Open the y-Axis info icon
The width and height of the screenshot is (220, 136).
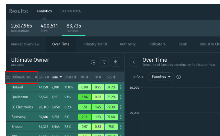[x=178, y=77]
